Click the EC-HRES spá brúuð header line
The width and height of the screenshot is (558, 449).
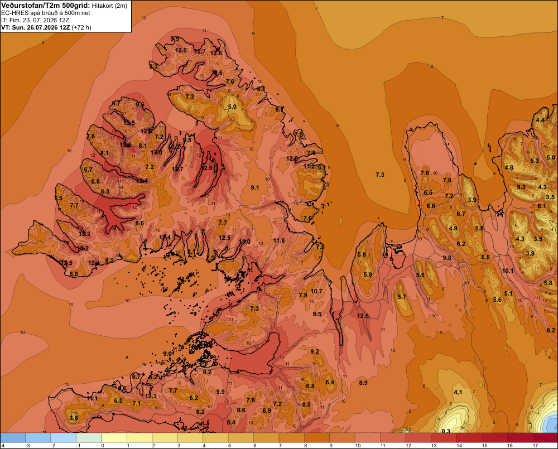46,13
